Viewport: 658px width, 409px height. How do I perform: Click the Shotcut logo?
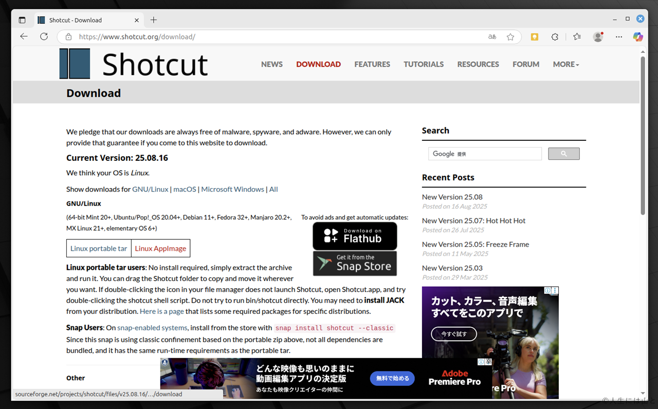pos(134,64)
